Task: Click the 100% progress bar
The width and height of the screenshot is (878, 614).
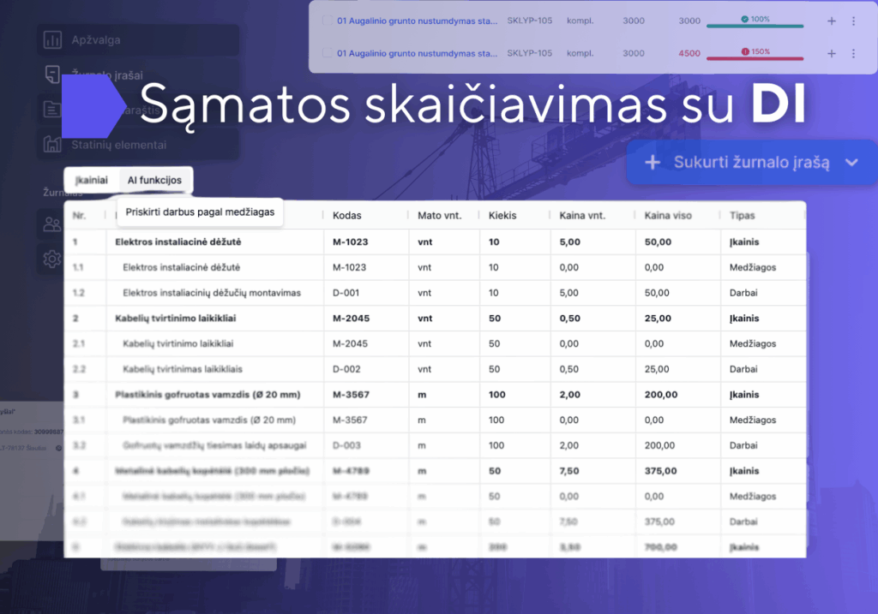Action: click(755, 26)
